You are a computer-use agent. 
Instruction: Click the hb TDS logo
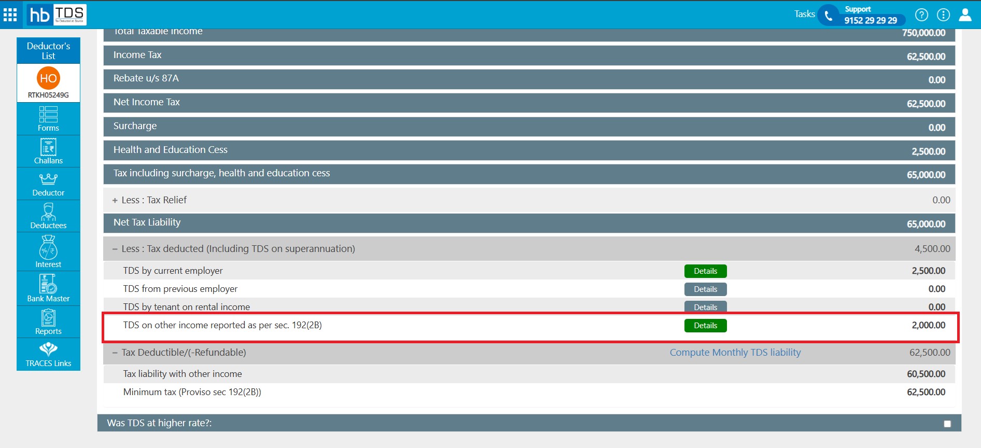[x=57, y=15]
